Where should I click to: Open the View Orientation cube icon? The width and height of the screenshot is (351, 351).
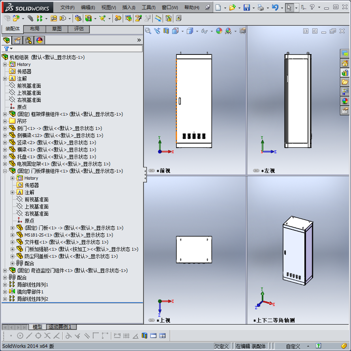coord(175,31)
